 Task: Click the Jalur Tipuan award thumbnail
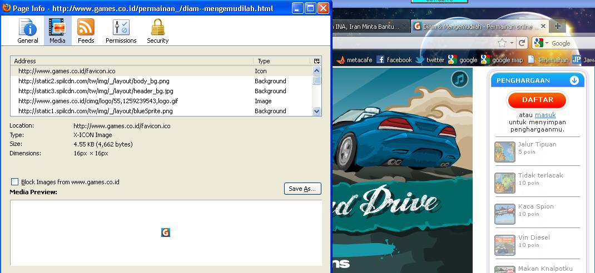[x=505, y=152]
